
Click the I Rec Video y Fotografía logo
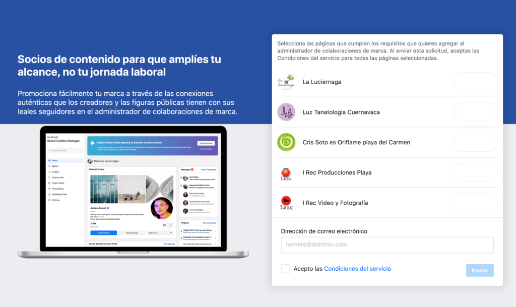coord(286,203)
